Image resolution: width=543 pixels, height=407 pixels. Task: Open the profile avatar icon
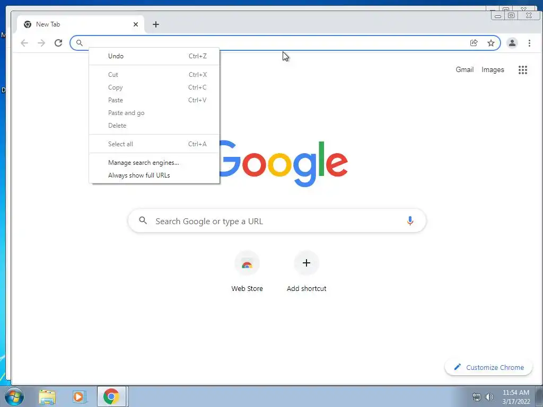tap(512, 43)
